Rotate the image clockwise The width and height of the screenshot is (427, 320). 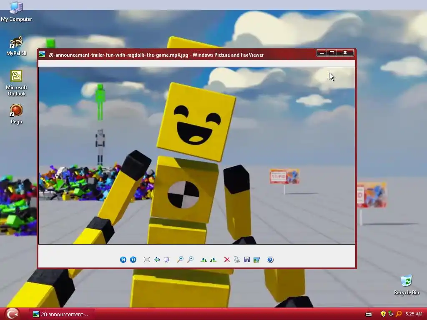203,260
